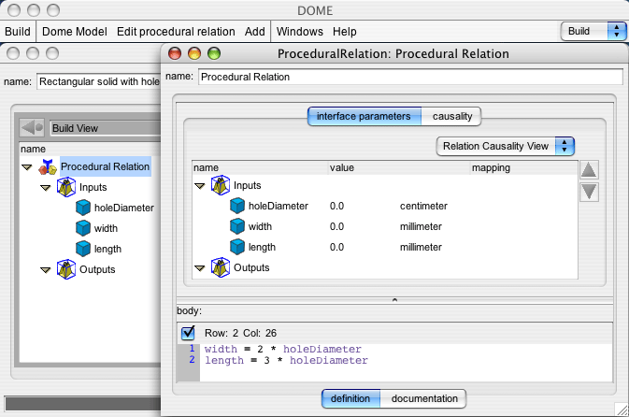Switch to the causality tab

click(451, 116)
